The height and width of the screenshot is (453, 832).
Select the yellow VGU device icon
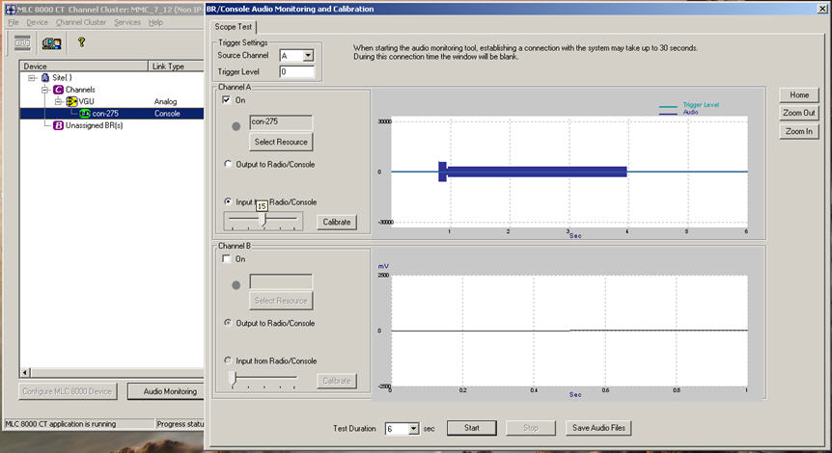click(x=71, y=101)
